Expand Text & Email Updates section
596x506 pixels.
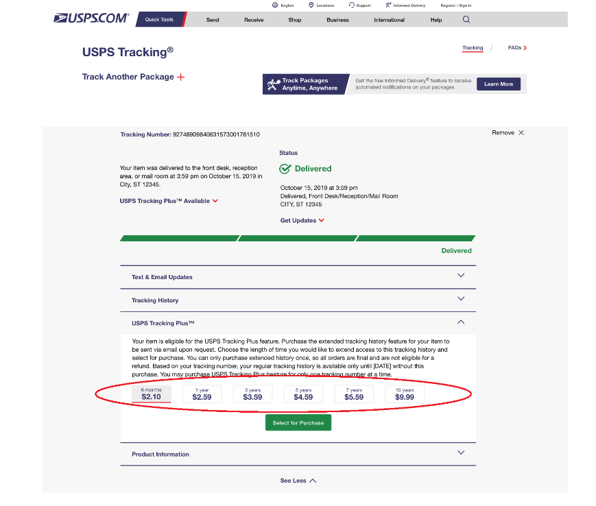pos(298,277)
